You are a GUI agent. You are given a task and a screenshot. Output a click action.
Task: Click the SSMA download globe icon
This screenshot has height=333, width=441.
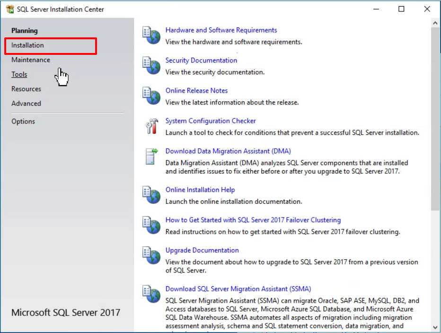pyautogui.click(x=151, y=294)
